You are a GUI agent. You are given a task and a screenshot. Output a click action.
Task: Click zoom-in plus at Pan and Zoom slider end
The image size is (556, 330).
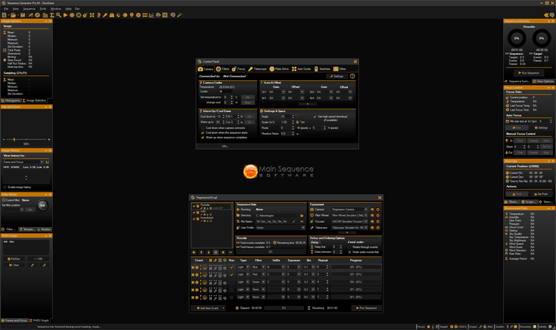(x=49, y=139)
